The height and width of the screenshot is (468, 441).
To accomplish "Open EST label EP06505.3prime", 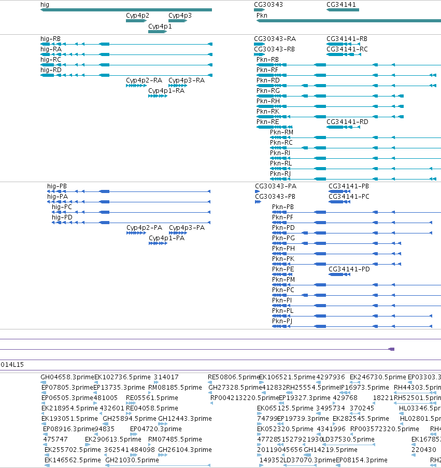I will (67, 398).
